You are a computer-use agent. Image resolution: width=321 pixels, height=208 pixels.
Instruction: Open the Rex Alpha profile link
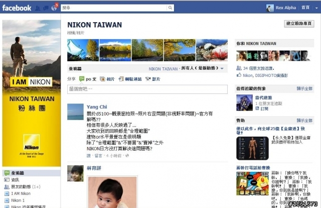tap(286, 8)
